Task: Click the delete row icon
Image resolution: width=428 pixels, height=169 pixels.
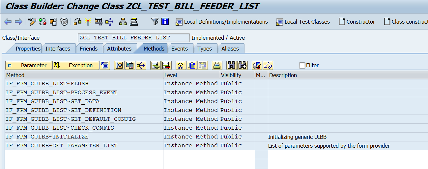Action: point(166,65)
